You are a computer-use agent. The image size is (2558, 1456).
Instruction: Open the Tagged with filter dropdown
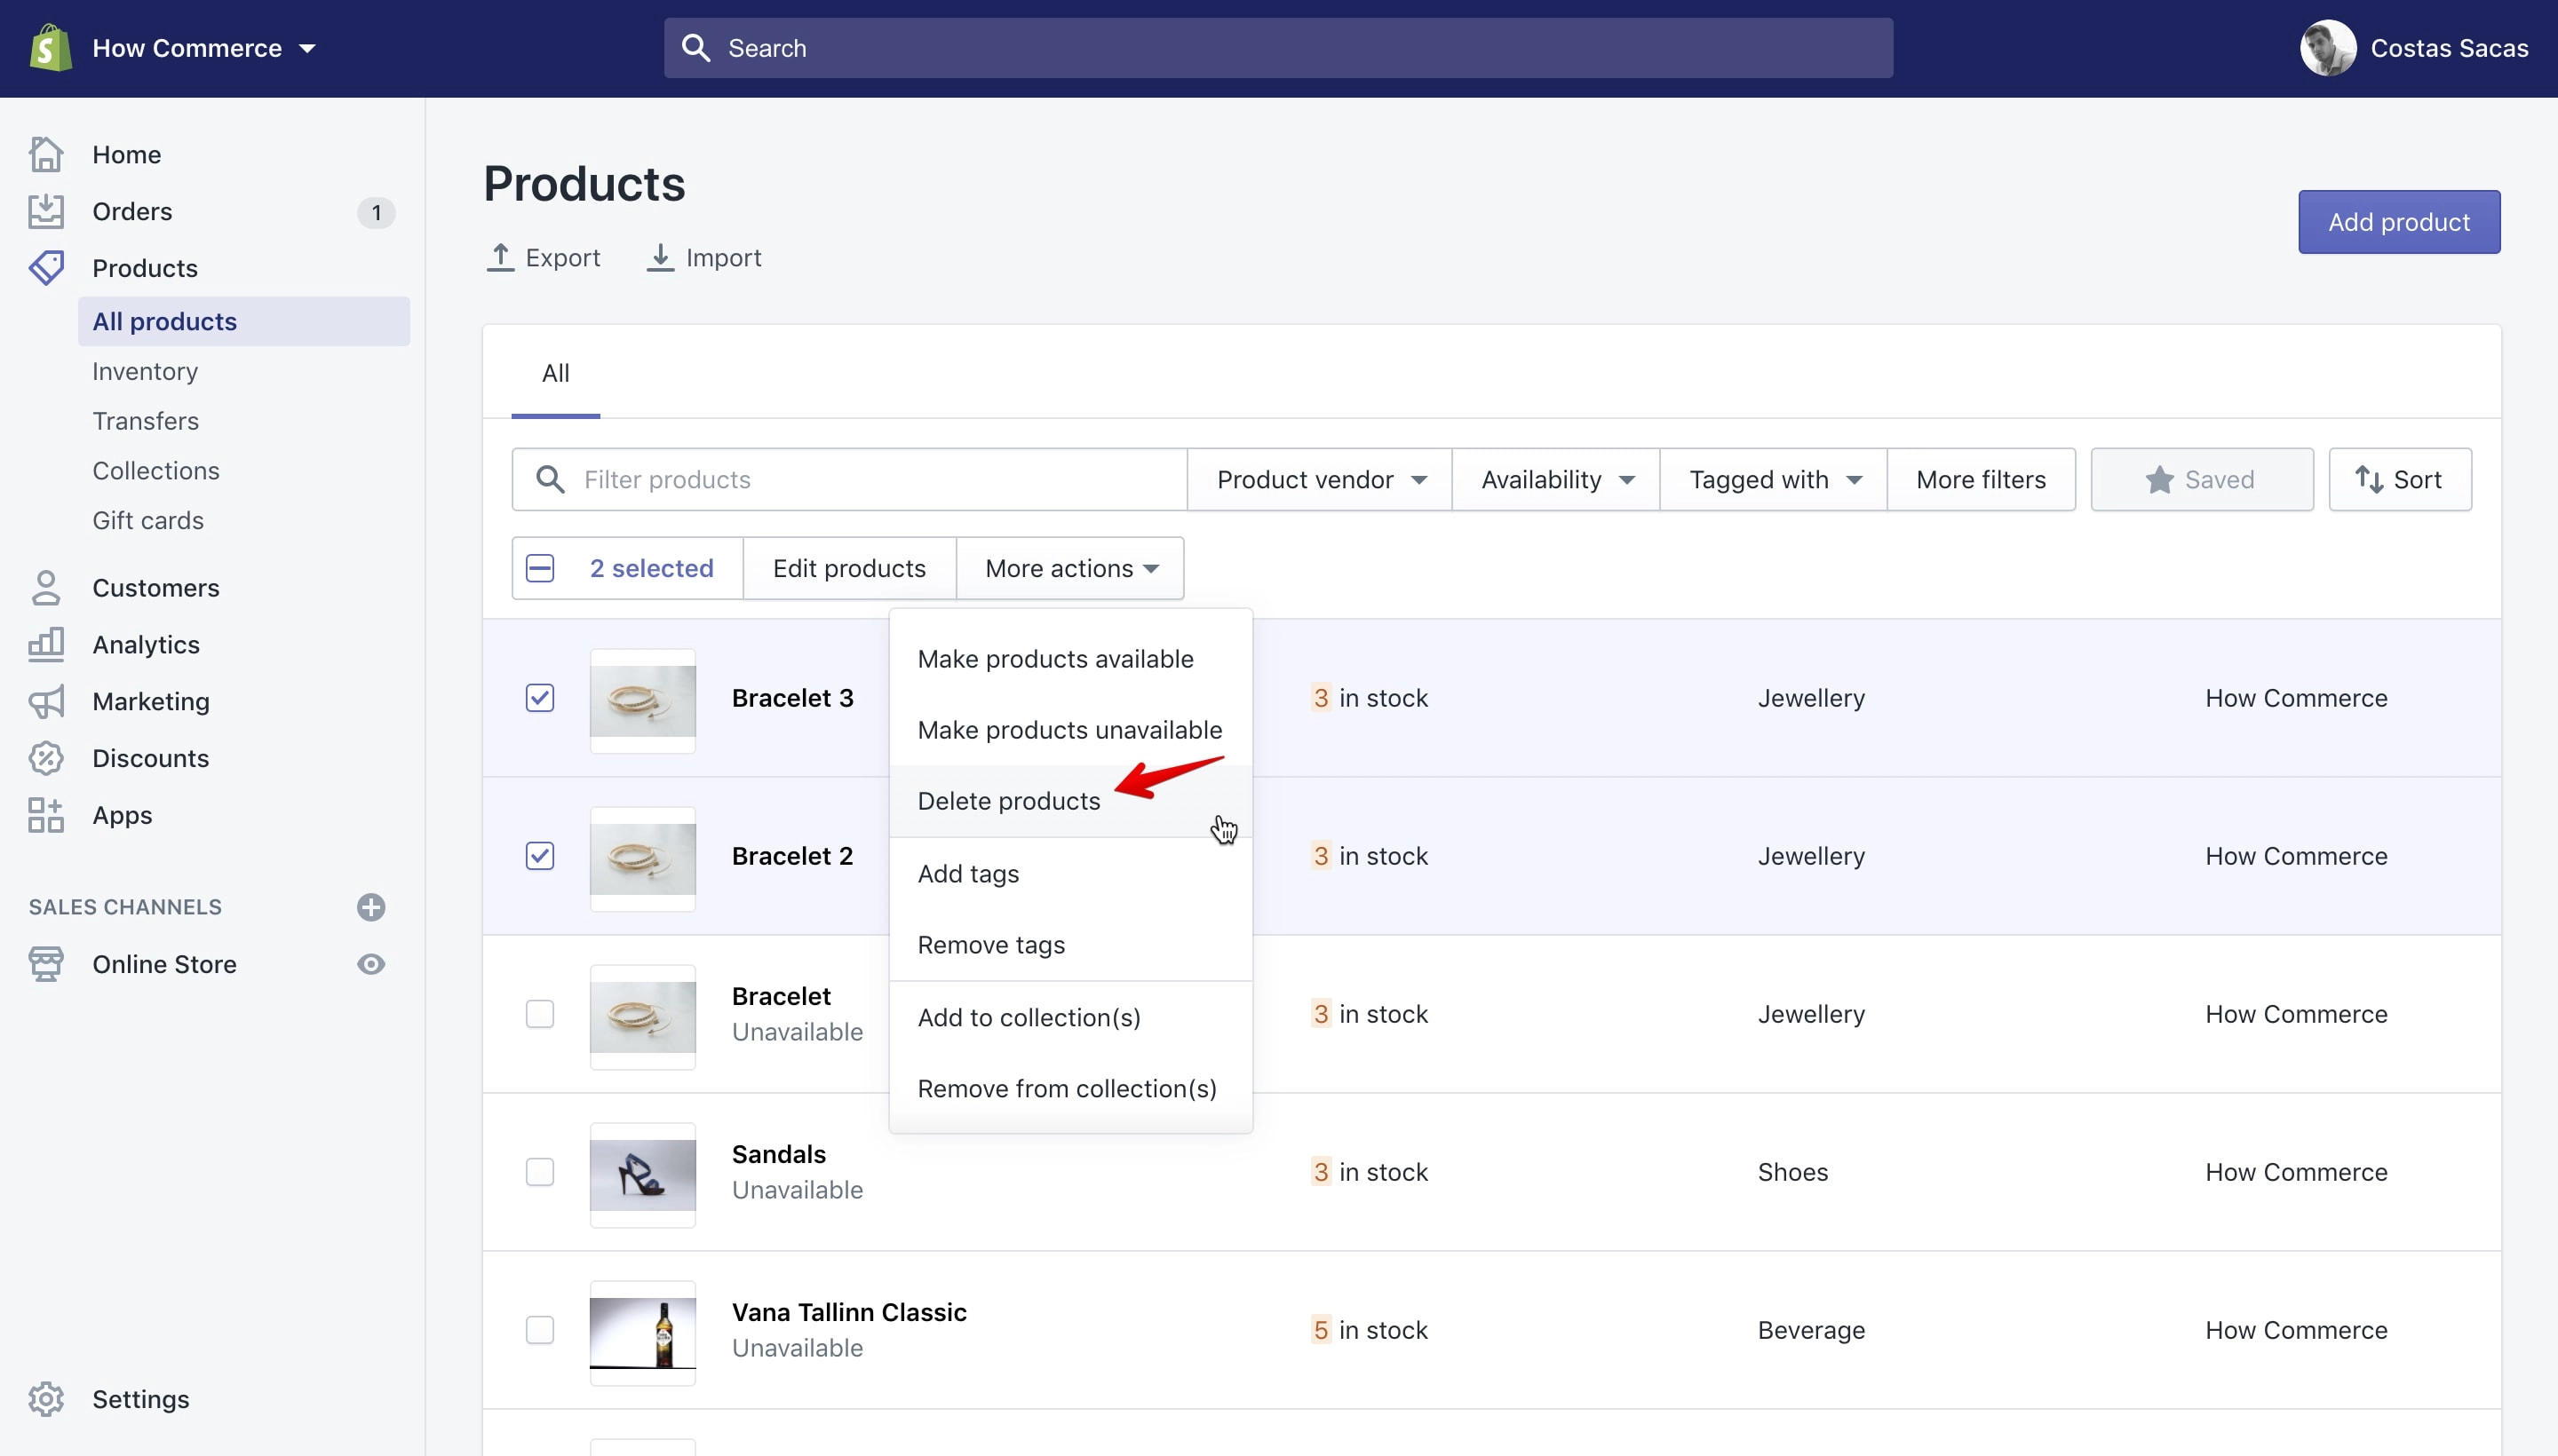(1774, 480)
